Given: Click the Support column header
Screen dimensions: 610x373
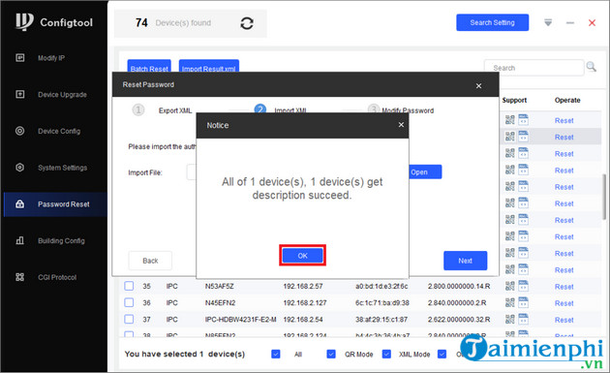Looking at the screenshot, I should point(514,100).
